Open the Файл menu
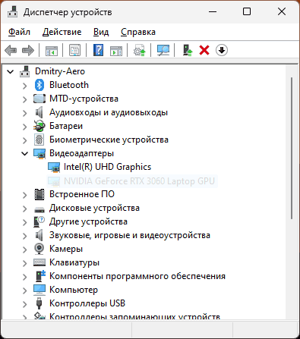 pos(19,32)
